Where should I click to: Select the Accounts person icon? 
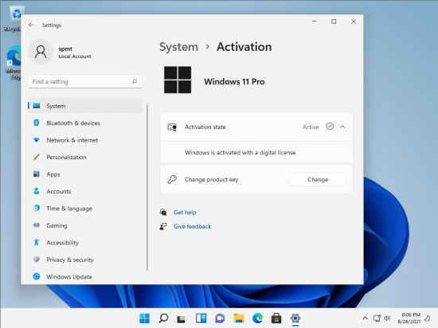(x=37, y=191)
